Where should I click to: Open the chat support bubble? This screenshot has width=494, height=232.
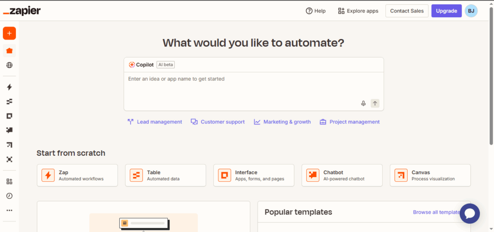click(x=469, y=213)
